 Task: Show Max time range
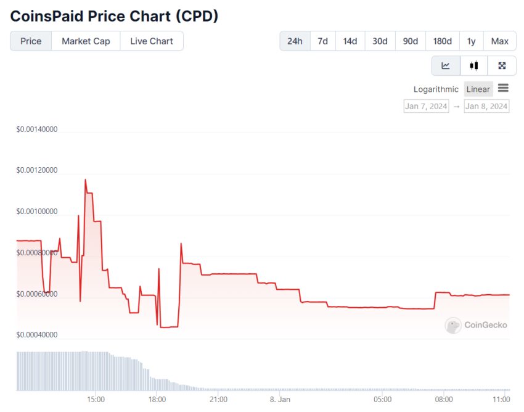(499, 41)
